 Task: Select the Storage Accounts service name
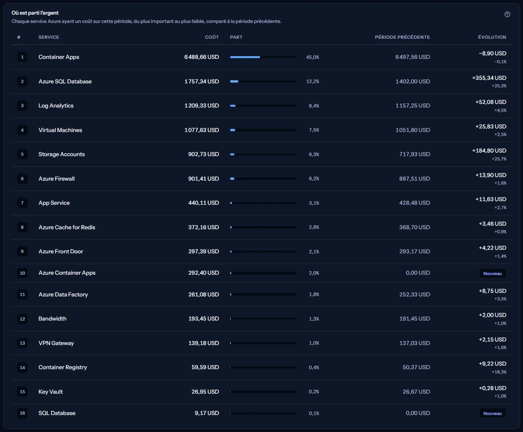point(62,154)
